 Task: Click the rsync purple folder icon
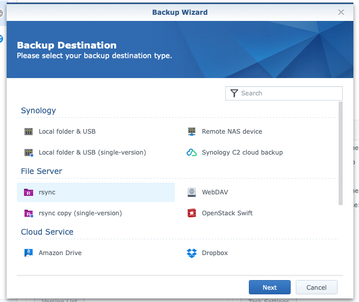(29, 192)
